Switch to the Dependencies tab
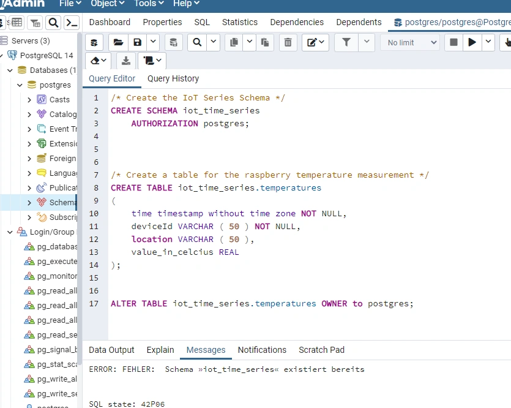Screen dimensions: 511x408 [x=297, y=22]
